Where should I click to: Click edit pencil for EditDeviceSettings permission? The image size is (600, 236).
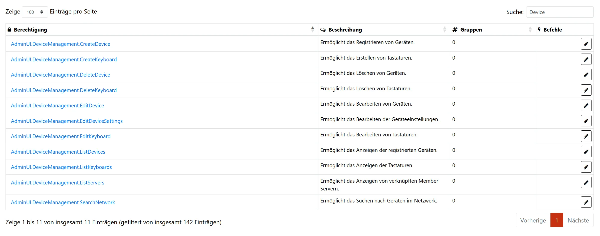pyautogui.click(x=586, y=121)
